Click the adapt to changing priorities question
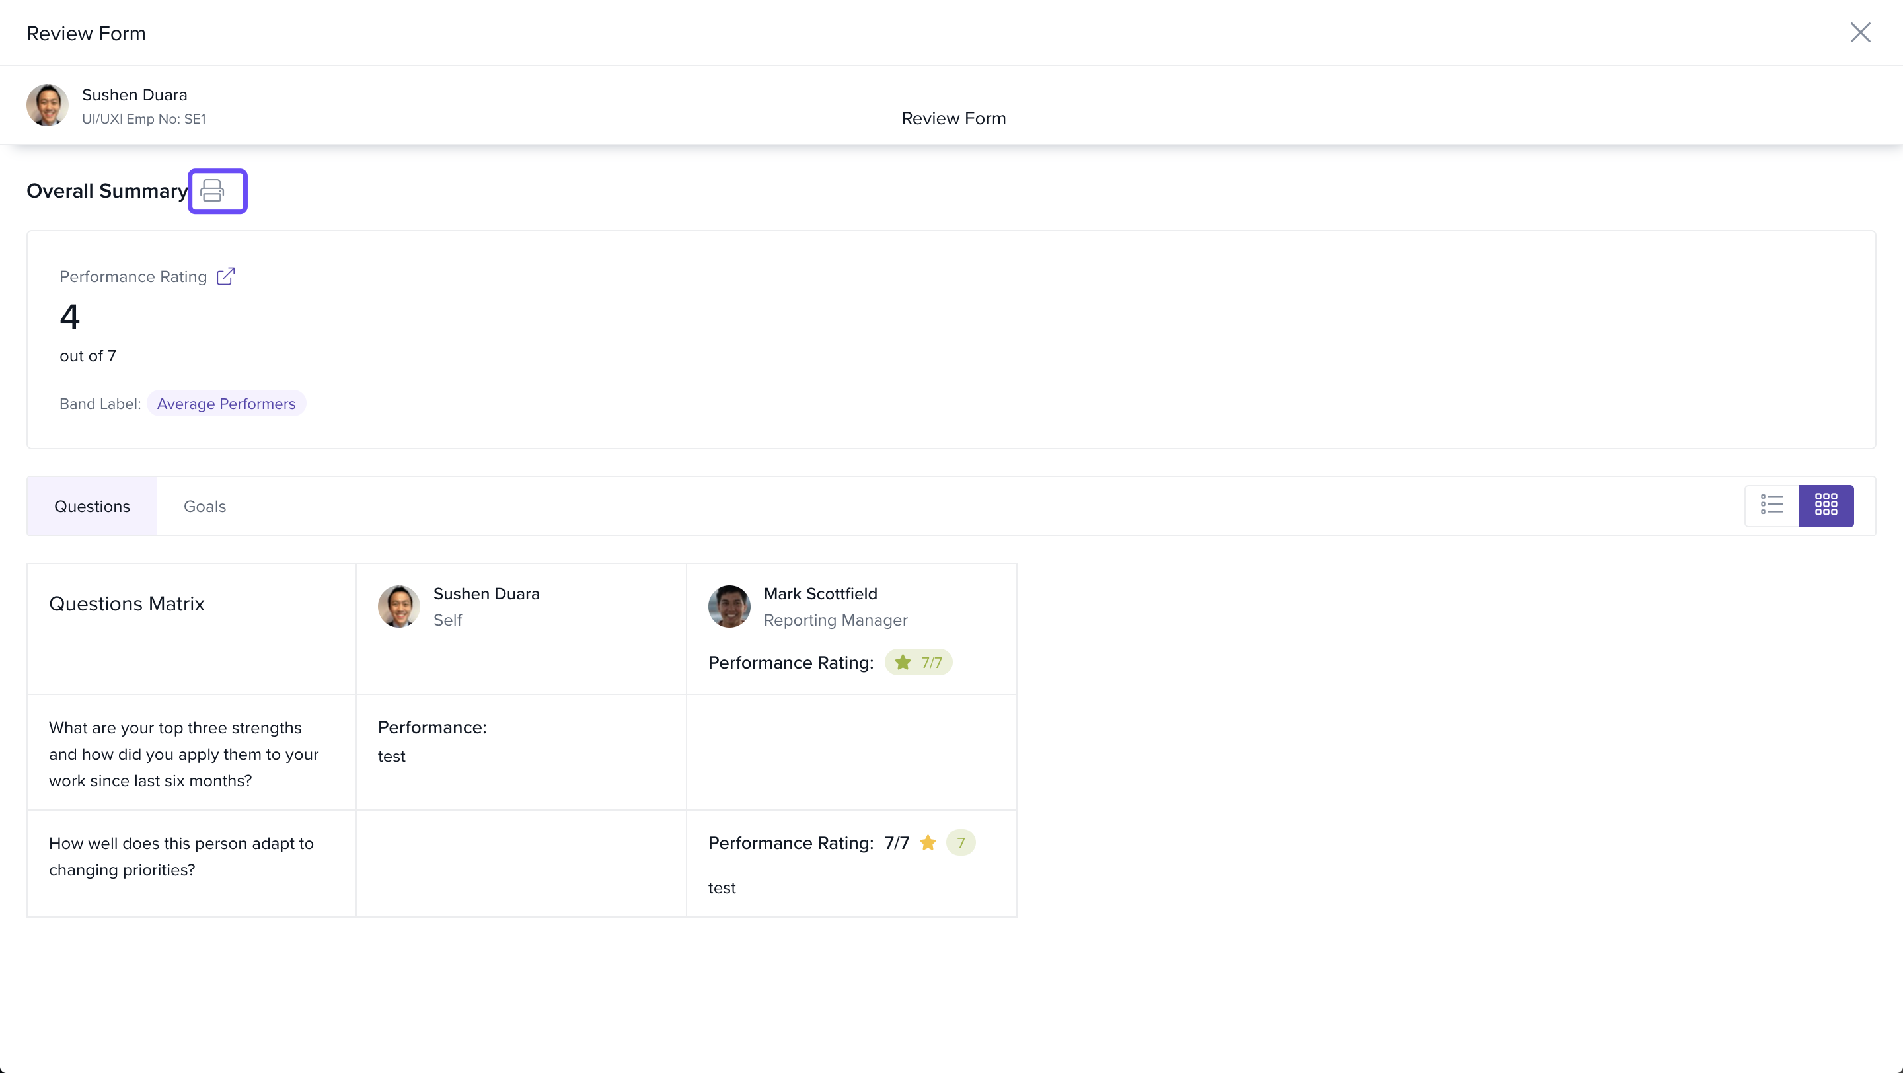The width and height of the screenshot is (1903, 1073). coord(181,857)
